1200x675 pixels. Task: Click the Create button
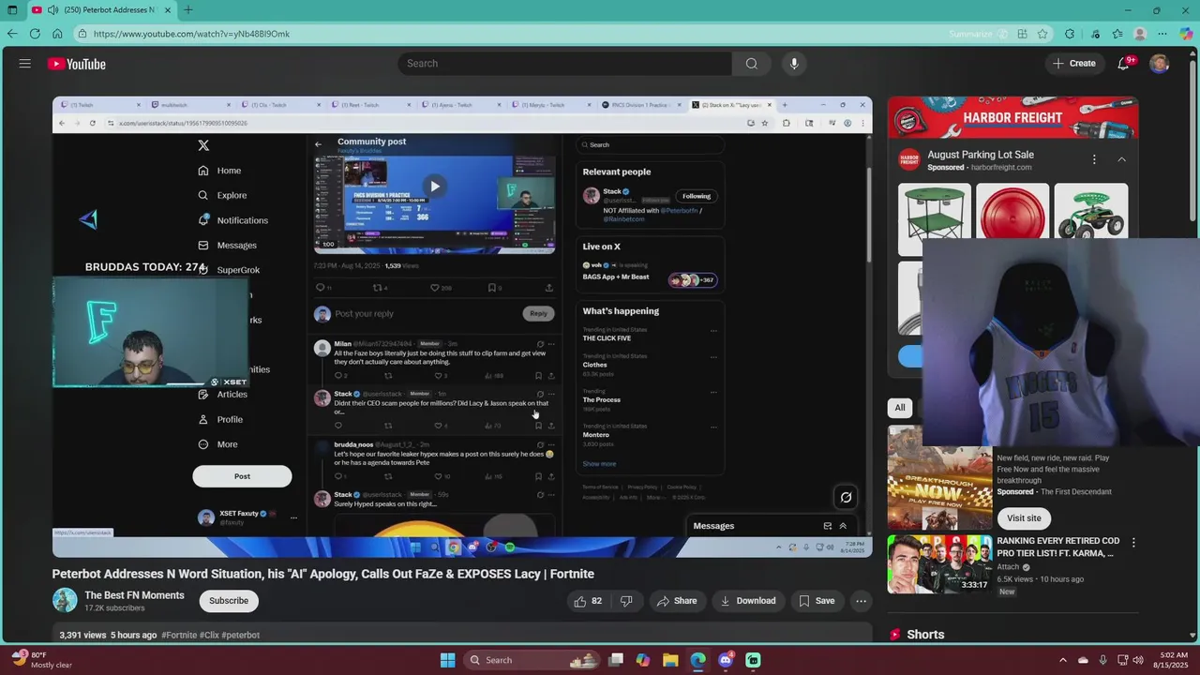(1074, 64)
